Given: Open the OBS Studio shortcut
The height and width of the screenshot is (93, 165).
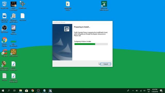Looking at the screenshot, I should [x=4, y=29].
